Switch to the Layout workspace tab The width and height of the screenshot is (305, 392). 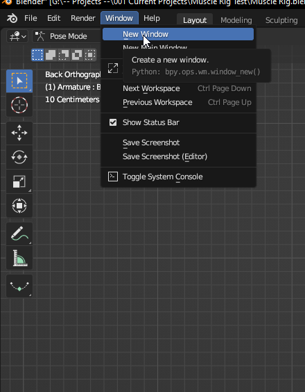coord(195,20)
